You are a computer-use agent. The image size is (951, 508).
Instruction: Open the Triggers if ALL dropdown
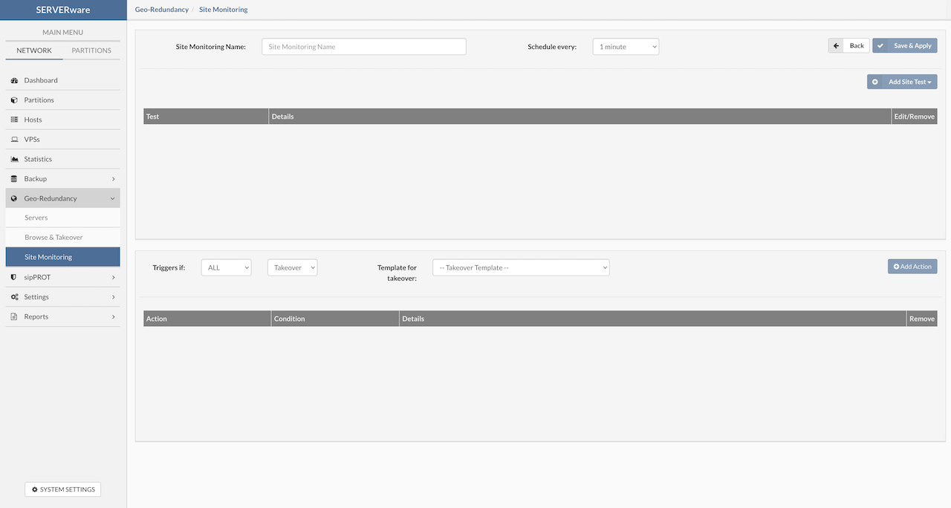(226, 267)
